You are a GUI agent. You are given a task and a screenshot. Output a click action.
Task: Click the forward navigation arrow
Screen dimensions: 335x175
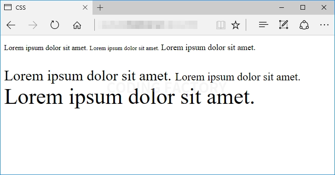point(33,25)
